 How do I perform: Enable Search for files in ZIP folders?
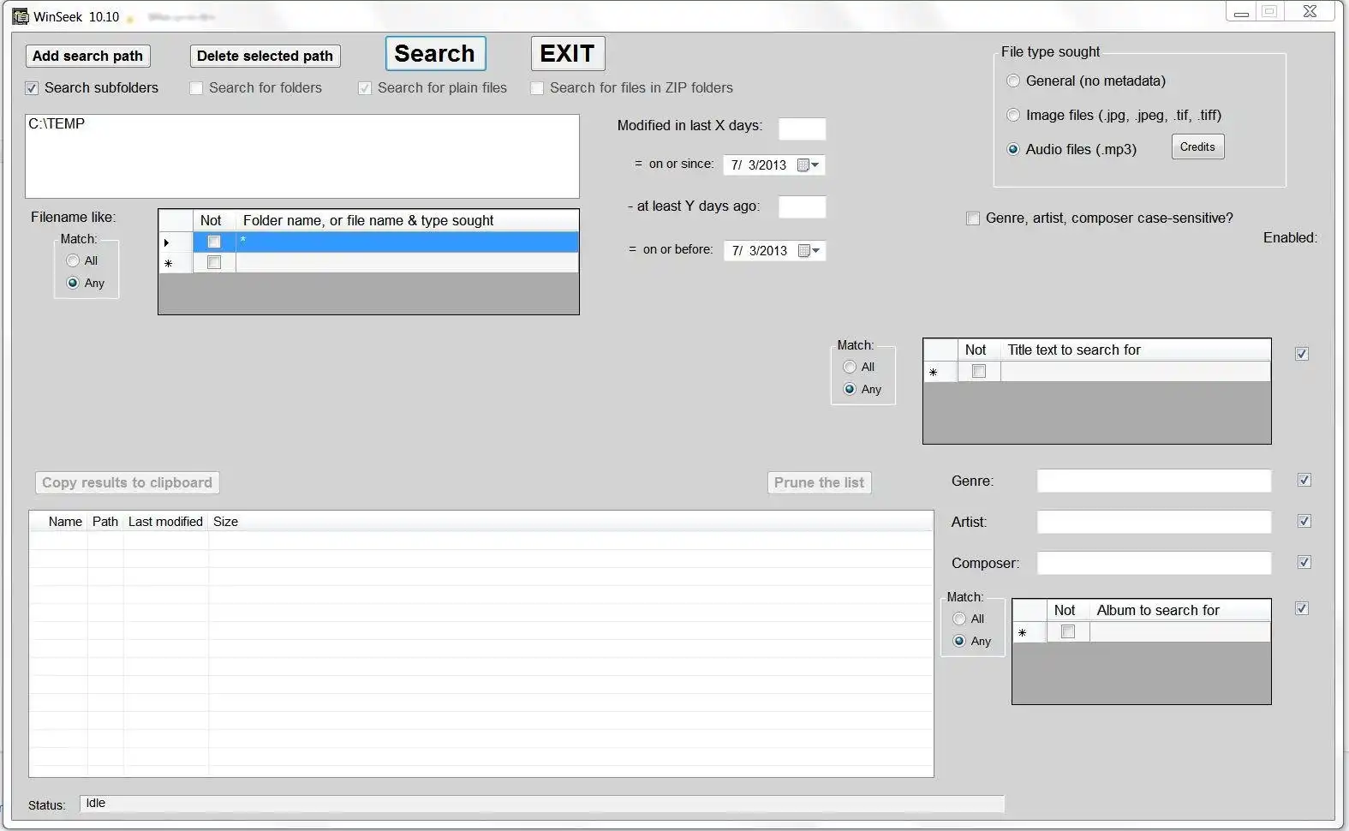(537, 88)
